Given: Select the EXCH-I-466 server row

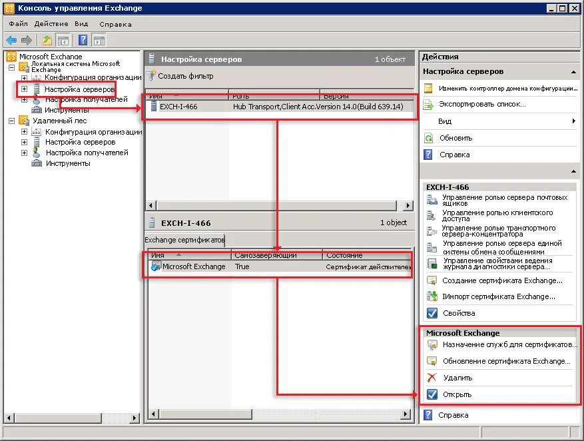Looking at the screenshot, I should 279,107.
